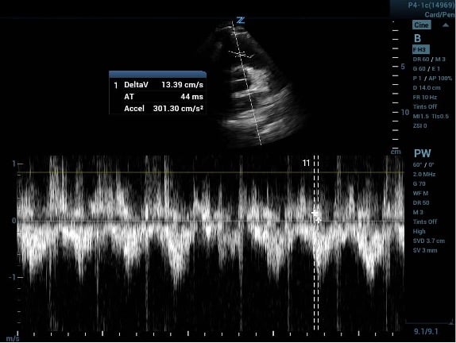Click the '5' cm mark on the depth scale
Viewport: 456px width, 343px height.
coord(403,67)
